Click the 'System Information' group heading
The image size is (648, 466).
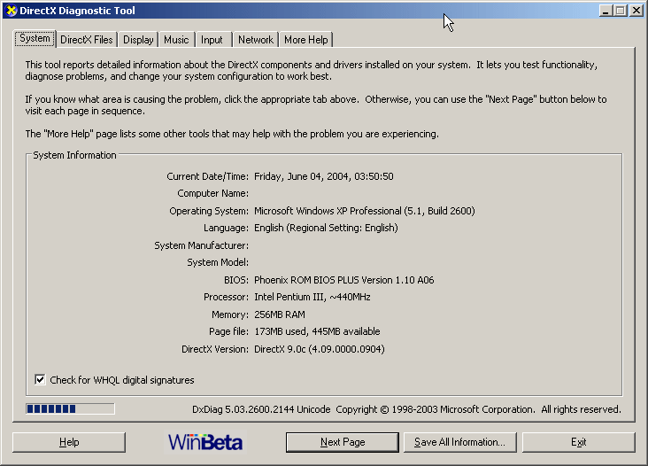[74, 155]
